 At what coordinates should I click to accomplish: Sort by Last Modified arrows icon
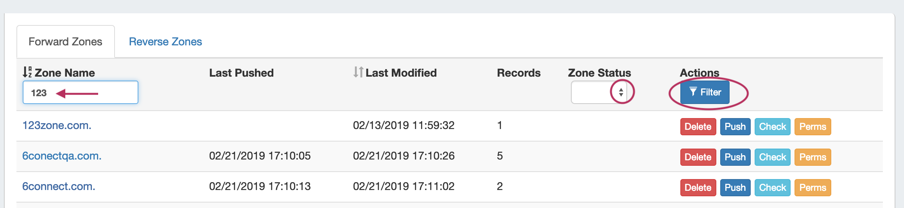pos(358,72)
